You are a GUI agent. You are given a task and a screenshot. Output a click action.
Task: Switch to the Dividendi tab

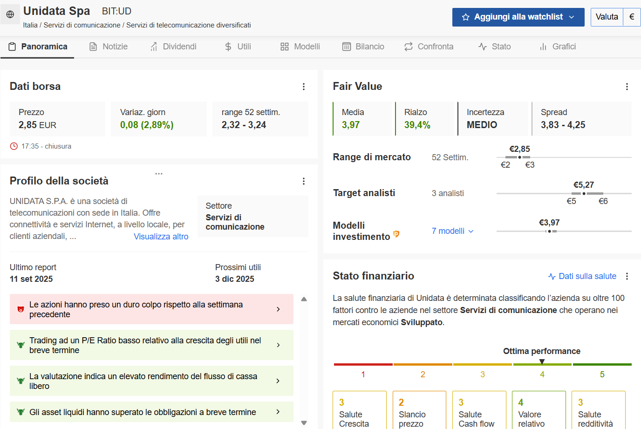(173, 47)
